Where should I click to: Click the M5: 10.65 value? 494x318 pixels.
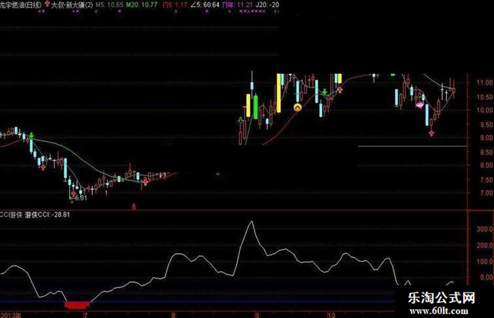(109, 4)
